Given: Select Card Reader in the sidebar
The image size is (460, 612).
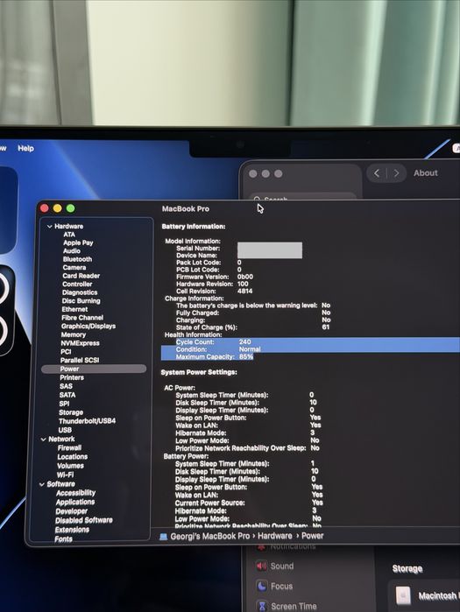Looking at the screenshot, I should pyautogui.click(x=81, y=276).
